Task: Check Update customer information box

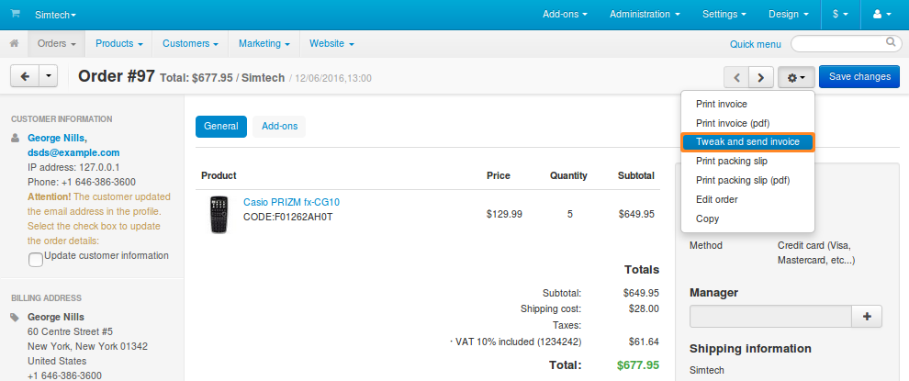Action: pyautogui.click(x=36, y=260)
